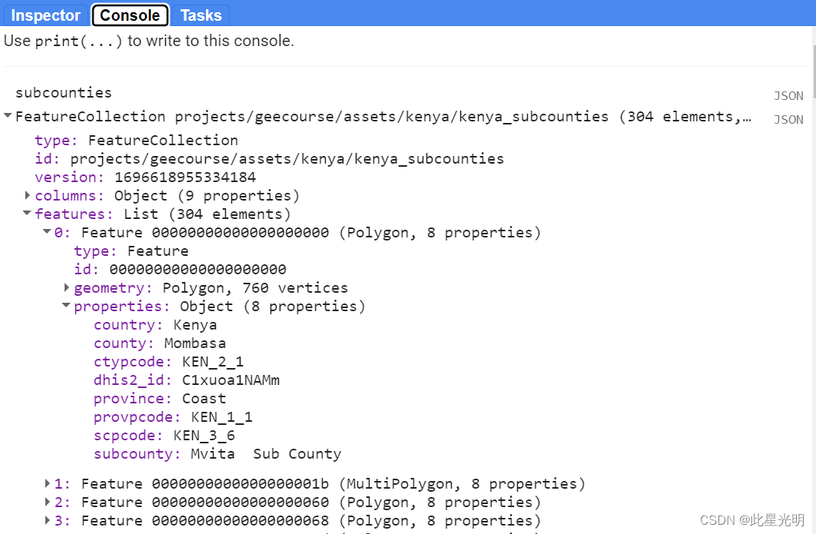Collapse the features list
Image resolution: width=816 pixels, height=534 pixels.
pos(27,214)
